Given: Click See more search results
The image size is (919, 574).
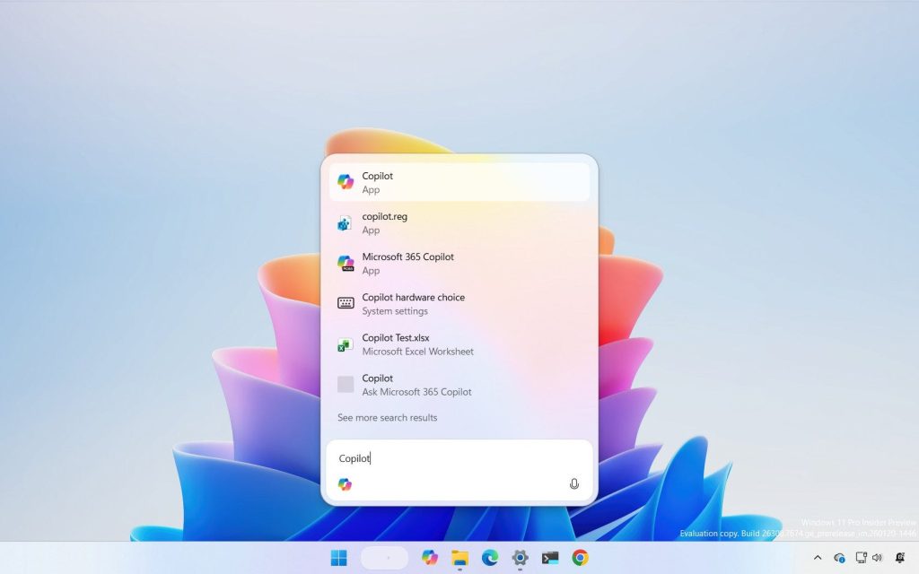Looking at the screenshot, I should pyautogui.click(x=387, y=418).
